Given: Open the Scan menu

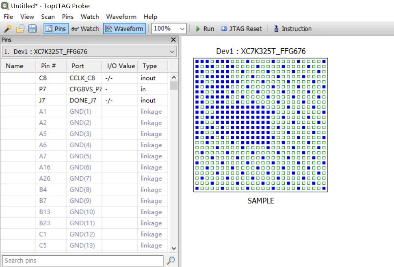Looking at the screenshot, I should [48, 17].
